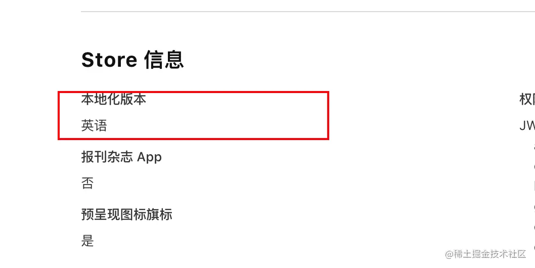
Task: Click the word App in 报刊杂志 App
Action: [x=149, y=158]
